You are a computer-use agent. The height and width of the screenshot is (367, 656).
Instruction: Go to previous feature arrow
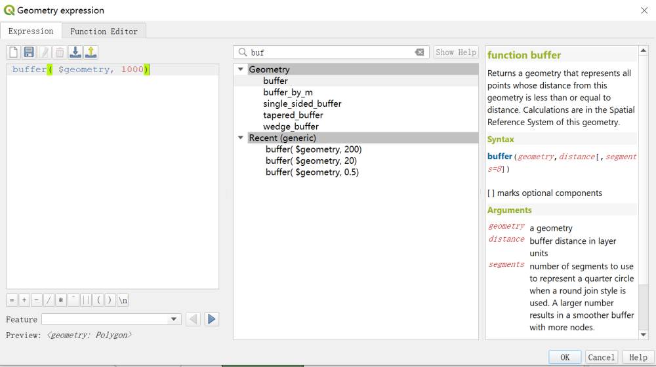193,319
